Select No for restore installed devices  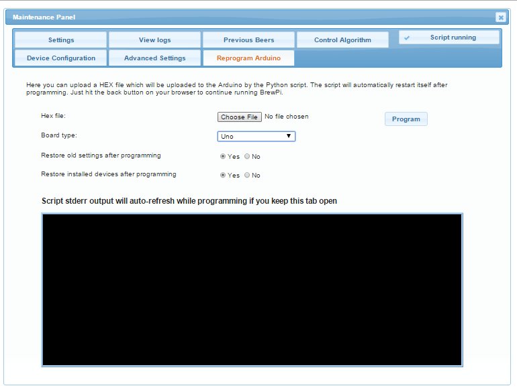click(247, 175)
